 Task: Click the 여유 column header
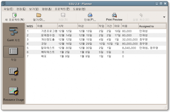118,26
